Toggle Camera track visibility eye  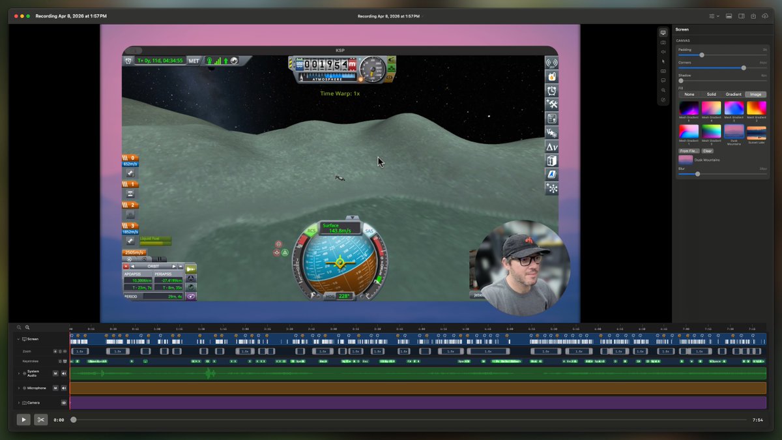tap(64, 403)
